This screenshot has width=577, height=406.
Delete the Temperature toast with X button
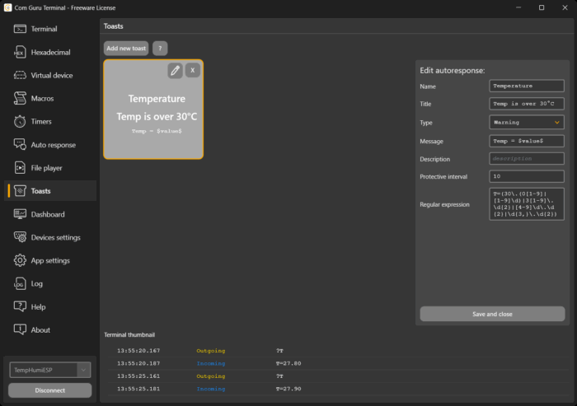coord(193,71)
